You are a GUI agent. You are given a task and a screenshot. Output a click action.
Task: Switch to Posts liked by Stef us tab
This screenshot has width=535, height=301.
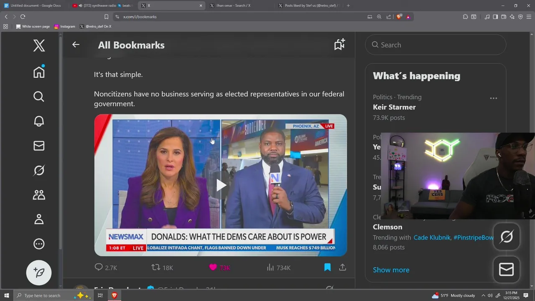309,5
